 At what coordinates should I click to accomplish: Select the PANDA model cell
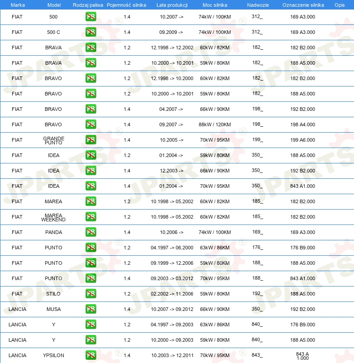click(x=53, y=232)
